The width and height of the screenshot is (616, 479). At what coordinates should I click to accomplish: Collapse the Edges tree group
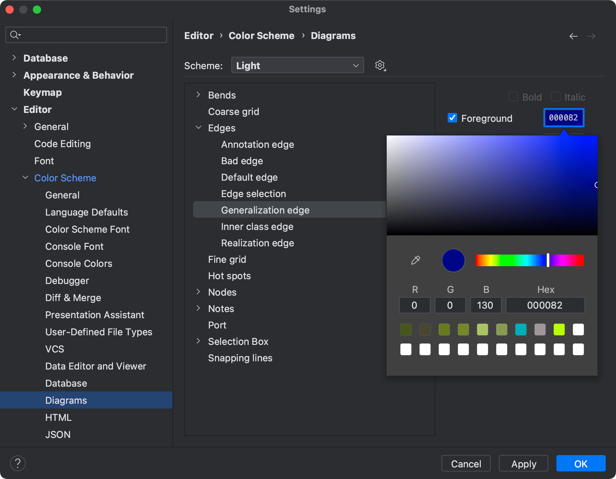pos(198,128)
